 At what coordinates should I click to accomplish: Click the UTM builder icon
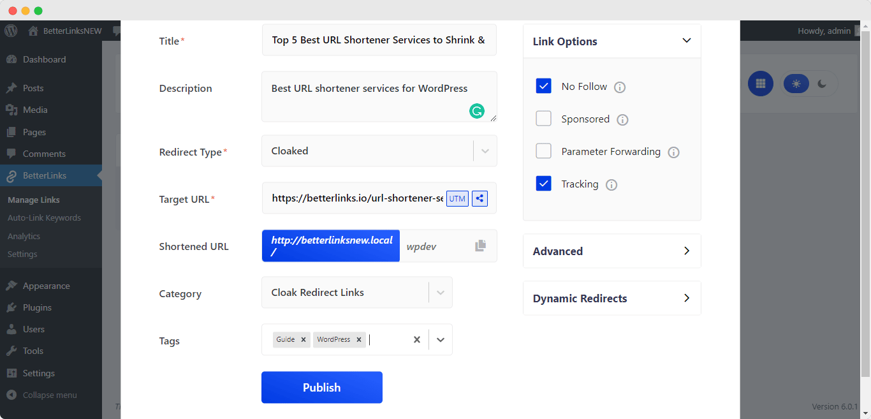(457, 198)
